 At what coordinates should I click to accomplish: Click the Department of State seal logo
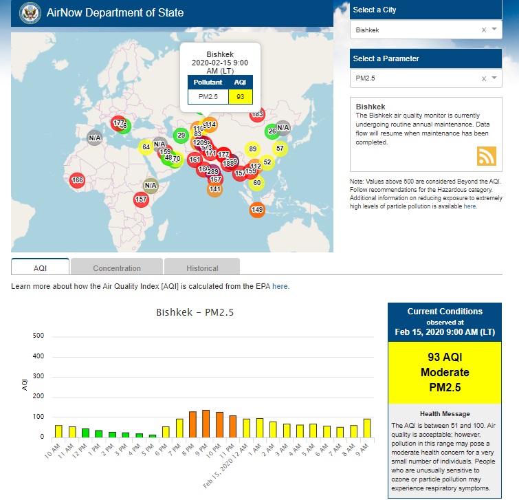click(x=30, y=12)
